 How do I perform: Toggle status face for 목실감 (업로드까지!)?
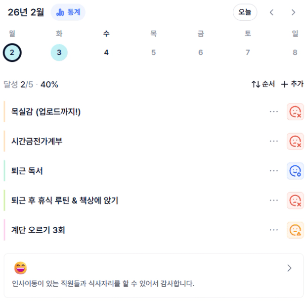[295, 112]
